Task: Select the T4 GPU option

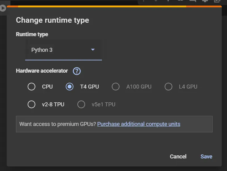Action: point(69,87)
